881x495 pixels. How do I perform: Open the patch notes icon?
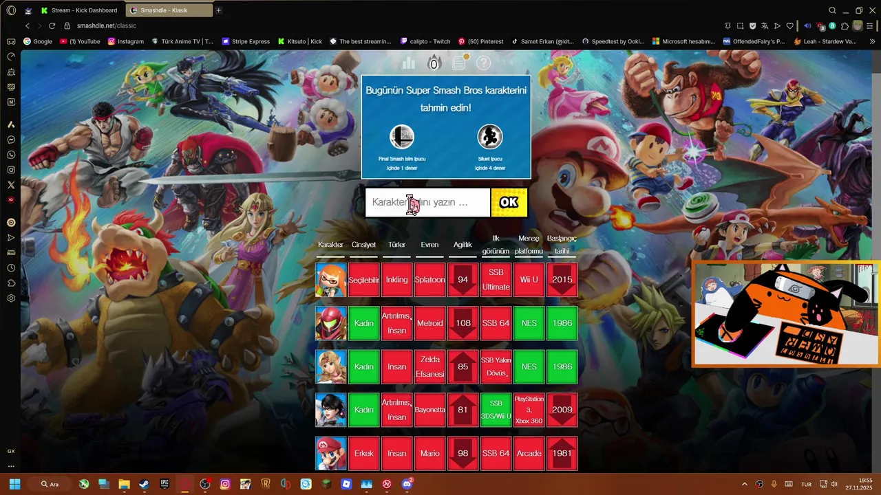coord(460,63)
